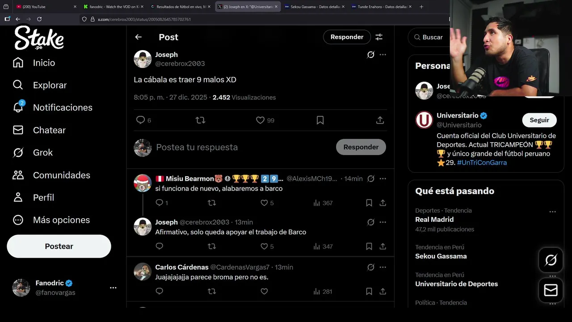Share Joseph's main post
The height and width of the screenshot is (322, 572).
[x=380, y=120]
